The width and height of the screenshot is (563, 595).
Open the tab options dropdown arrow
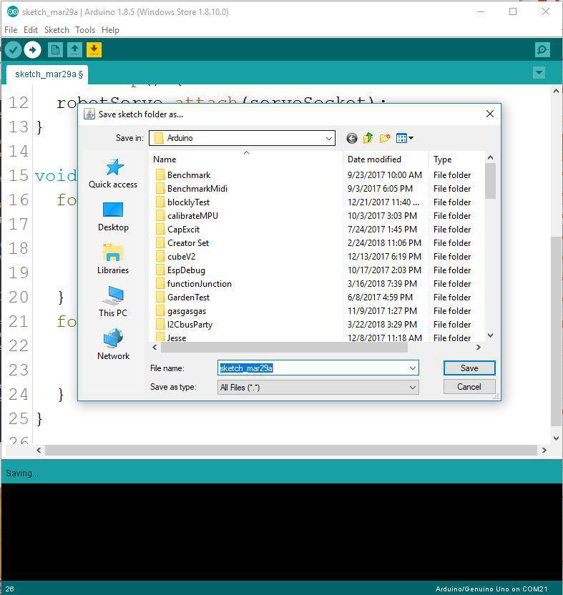tap(539, 72)
